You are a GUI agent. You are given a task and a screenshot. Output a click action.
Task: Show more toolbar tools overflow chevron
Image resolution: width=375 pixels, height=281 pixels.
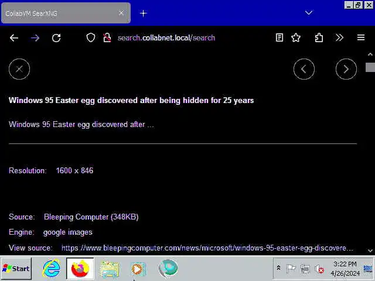(339, 37)
